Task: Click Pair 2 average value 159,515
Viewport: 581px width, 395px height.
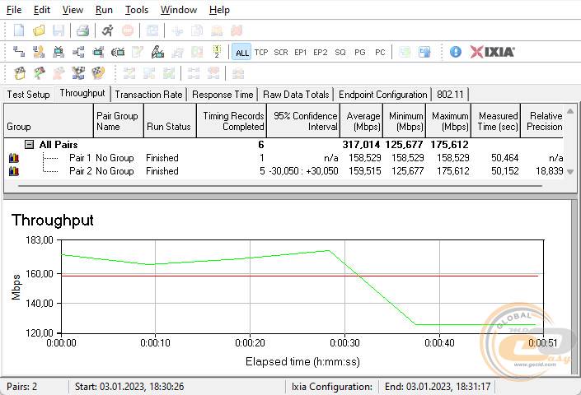Action: click(364, 171)
